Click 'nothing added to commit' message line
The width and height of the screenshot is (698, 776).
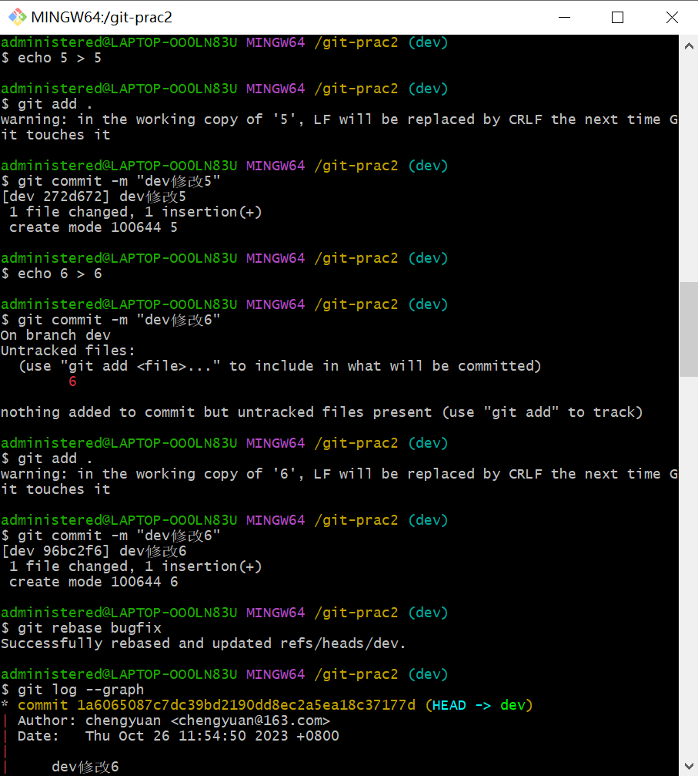coord(322,412)
